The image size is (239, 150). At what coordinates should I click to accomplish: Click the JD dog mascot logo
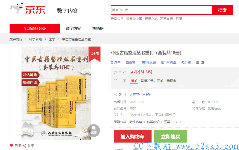pyautogui.click(x=16, y=9)
